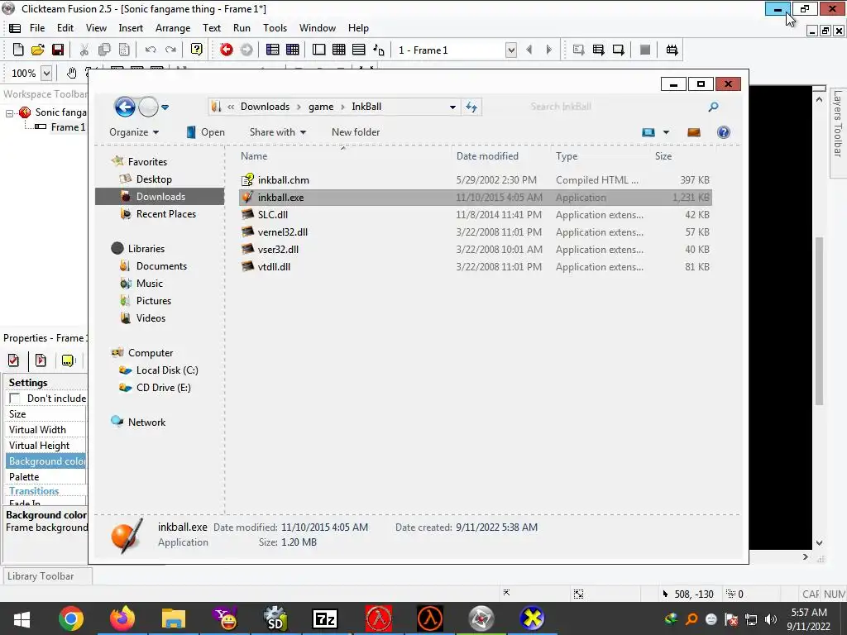
Task: Open the Arrange menu
Action: tap(173, 28)
